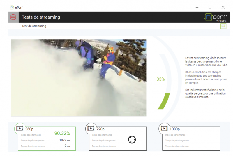Click the paragraph starting Chaque résolution est chargée

click(x=206, y=77)
